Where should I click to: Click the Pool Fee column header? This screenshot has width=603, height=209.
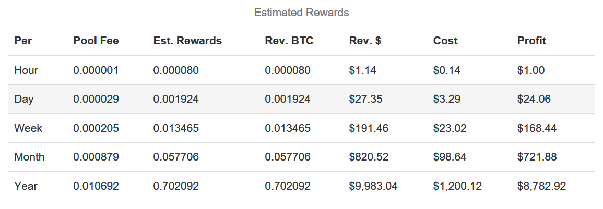pyautogui.click(x=96, y=41)
